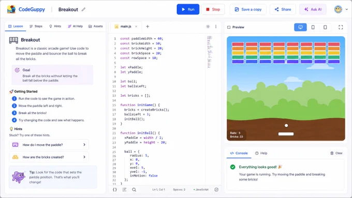
Task: Click the format code braces icon
Action: coord(115,190)
